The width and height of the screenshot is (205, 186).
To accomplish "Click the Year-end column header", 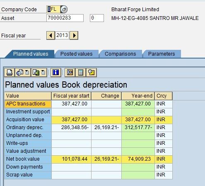I will point(138,96).
